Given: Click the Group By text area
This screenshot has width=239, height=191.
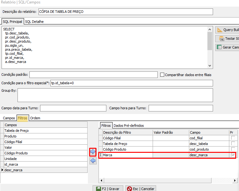Looking at the screenshot, I should point(115,95).
